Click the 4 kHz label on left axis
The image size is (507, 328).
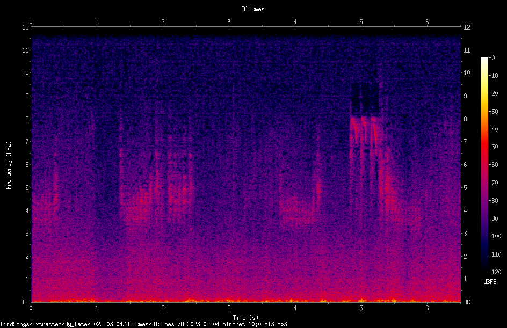point(27,210)
